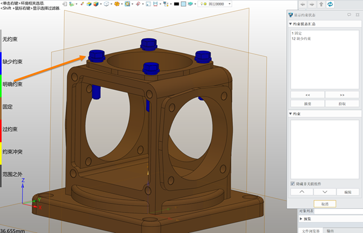This screenshot has height=233, width=363.
Task: Collapse the 约束 section header
Action: click(x=290, y=113)
